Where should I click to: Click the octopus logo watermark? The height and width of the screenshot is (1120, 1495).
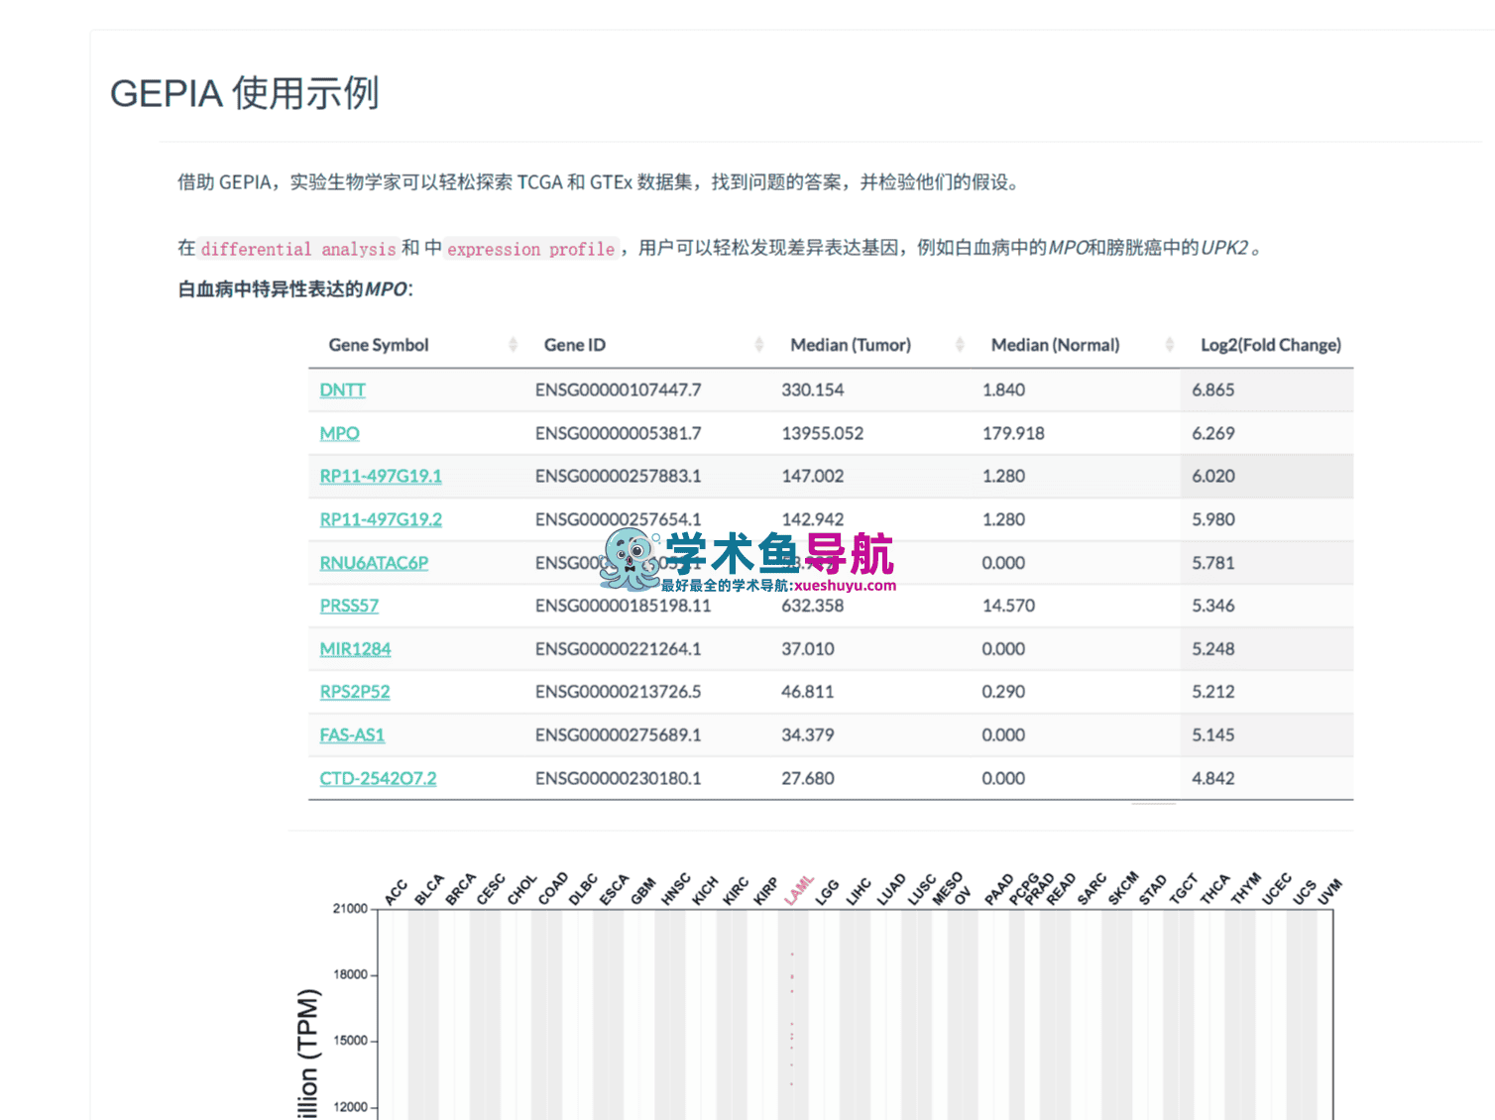630,560
